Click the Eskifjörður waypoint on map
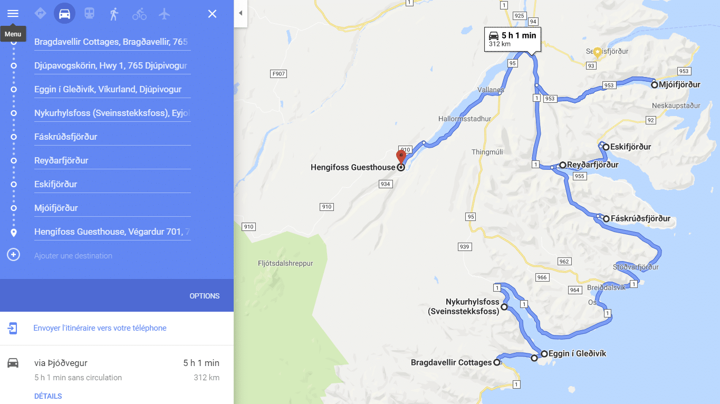This screenshot has width=720, height=404. (606, 147)
